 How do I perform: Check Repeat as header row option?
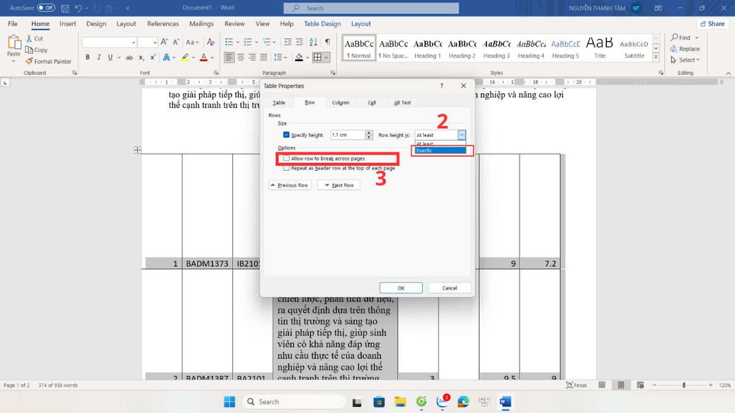point(286,168)
